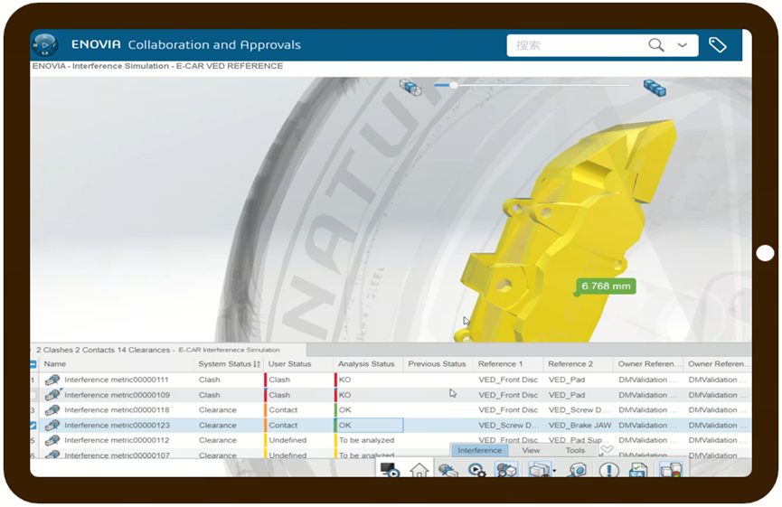Click the System Status sort arrows
Image resolution: width=782 pixels, height=507 pixels.
coord(257,364)
